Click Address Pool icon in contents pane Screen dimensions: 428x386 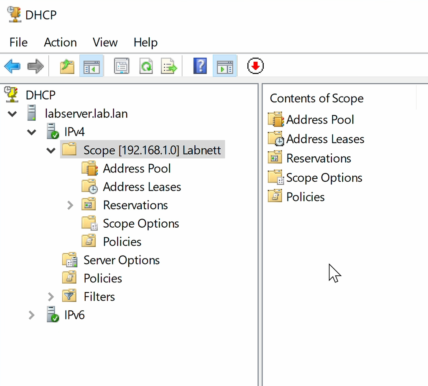tap(276, 119)
